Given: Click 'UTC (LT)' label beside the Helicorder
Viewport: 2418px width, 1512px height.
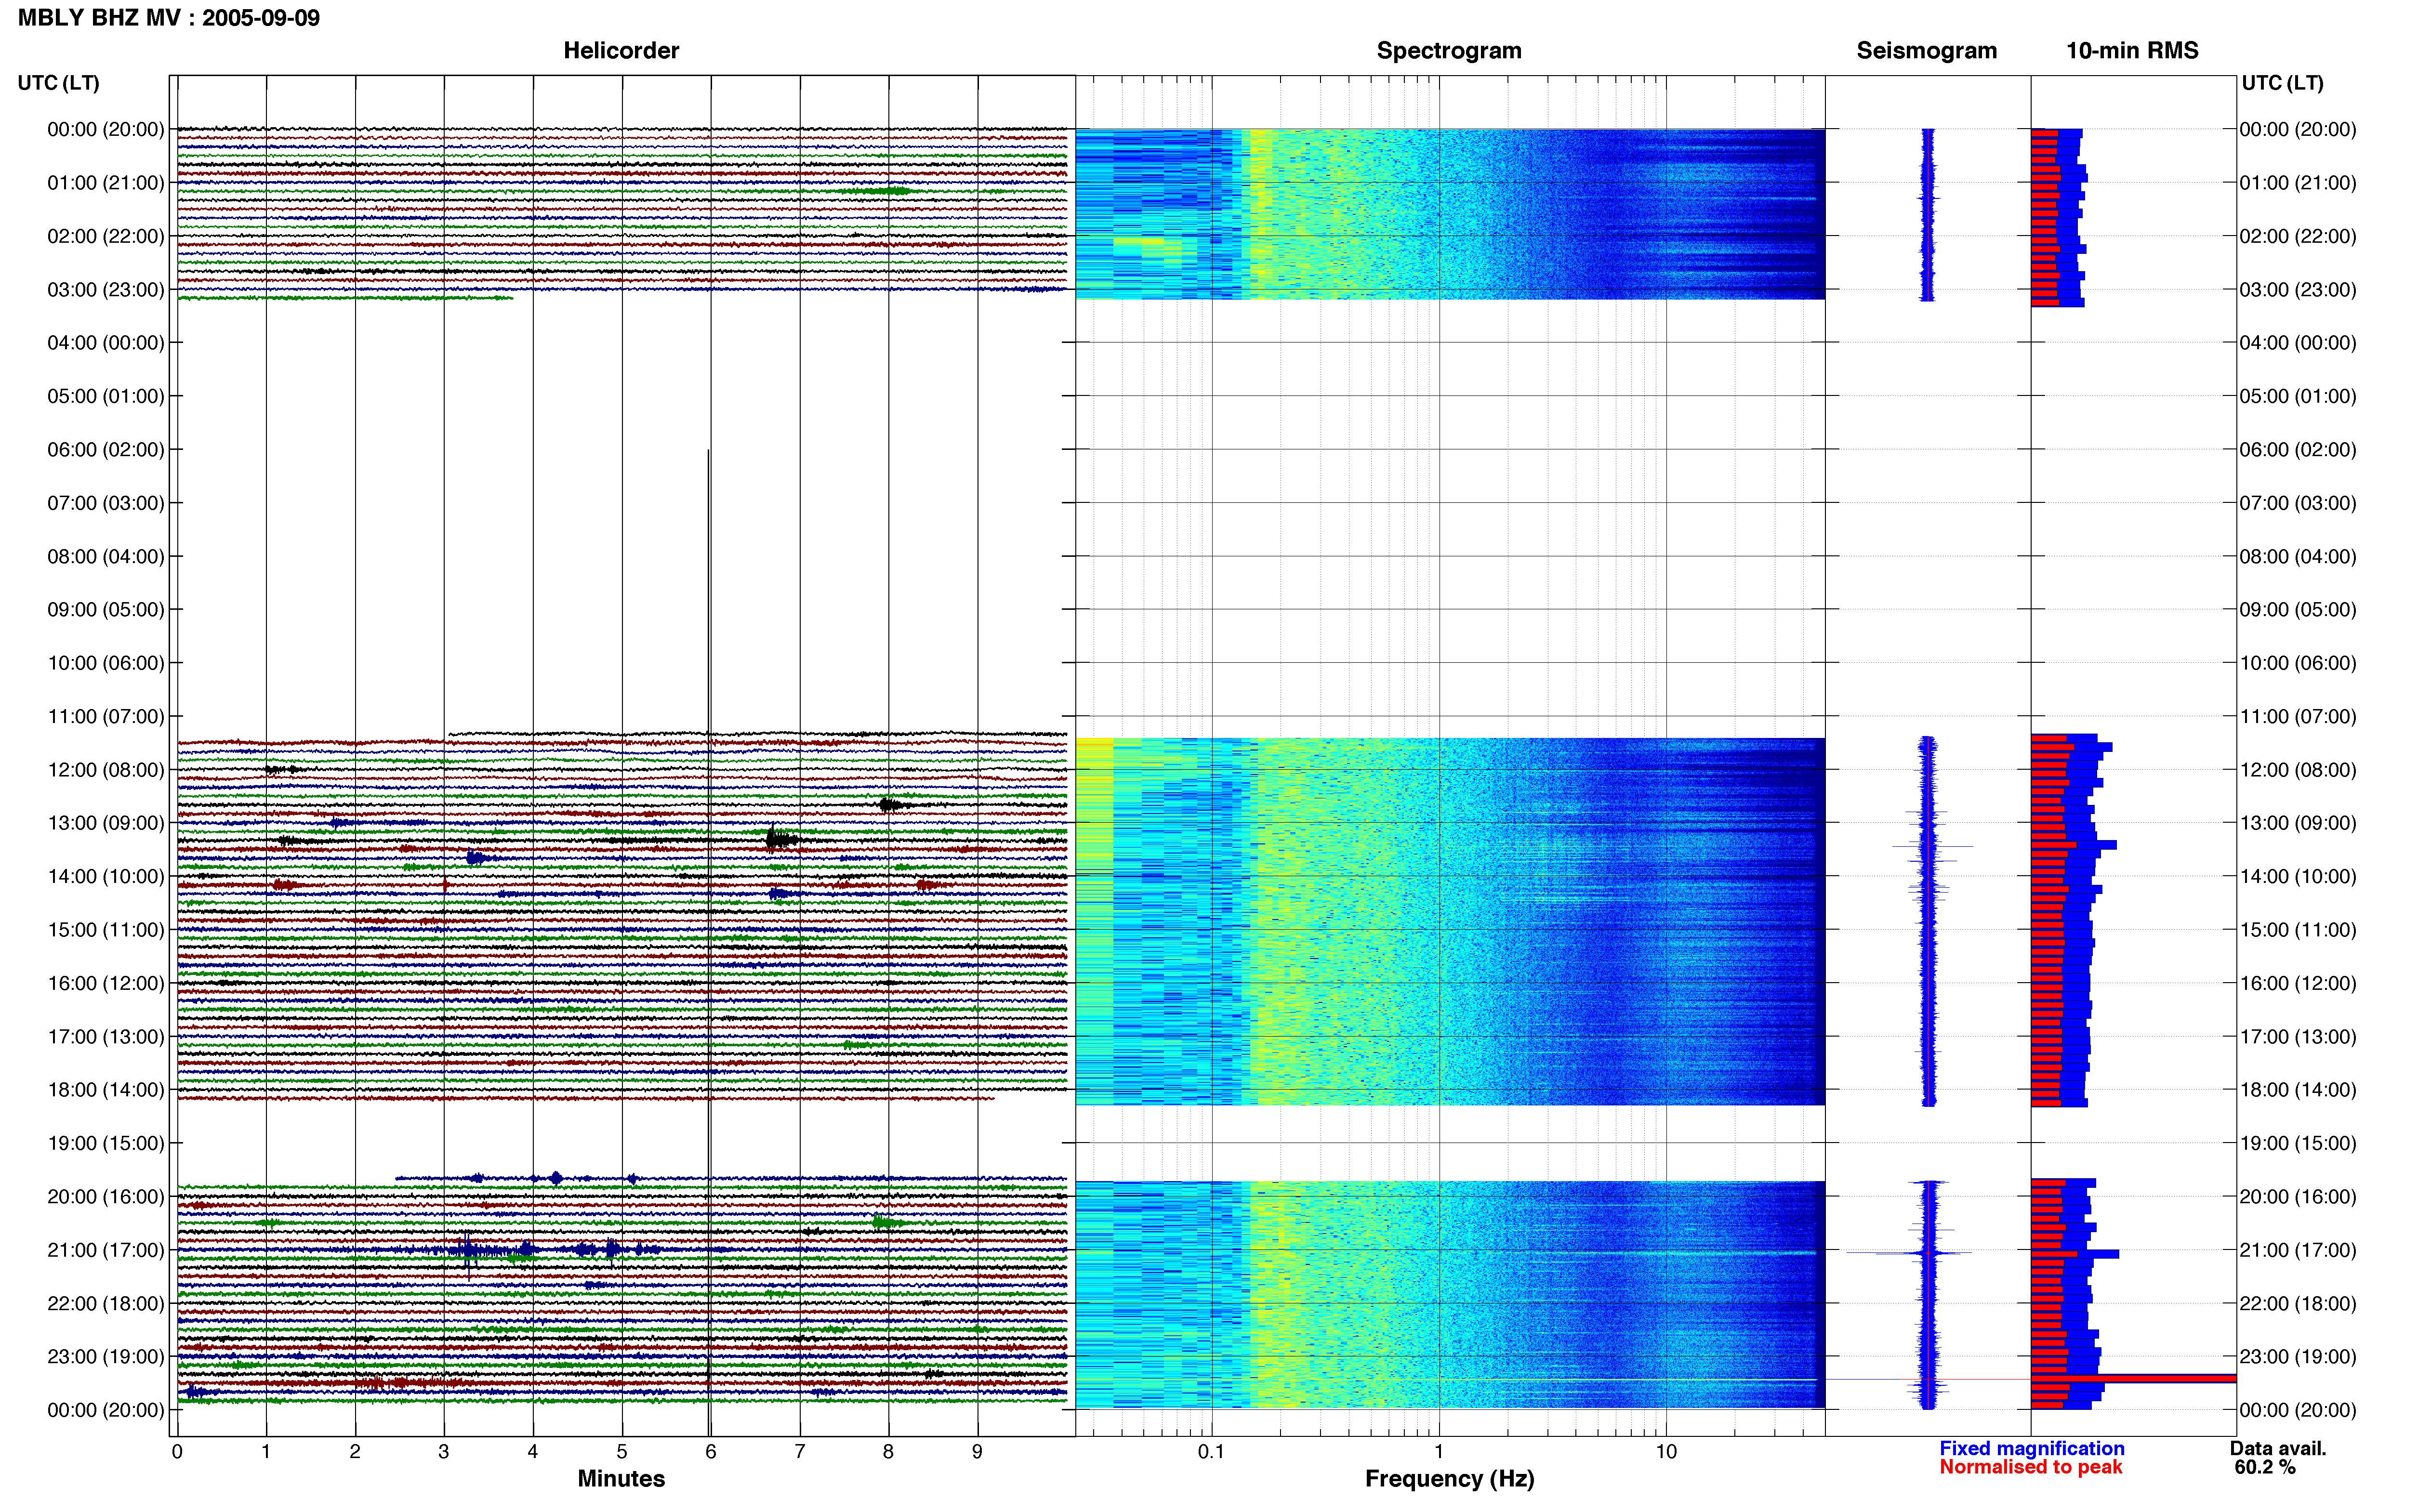Looking at the screenshot, I should point(58,83).
